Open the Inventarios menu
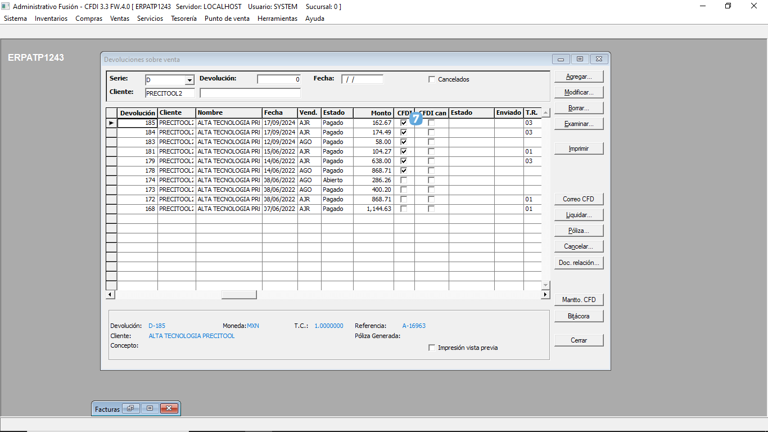 click(x=51, y=19)
